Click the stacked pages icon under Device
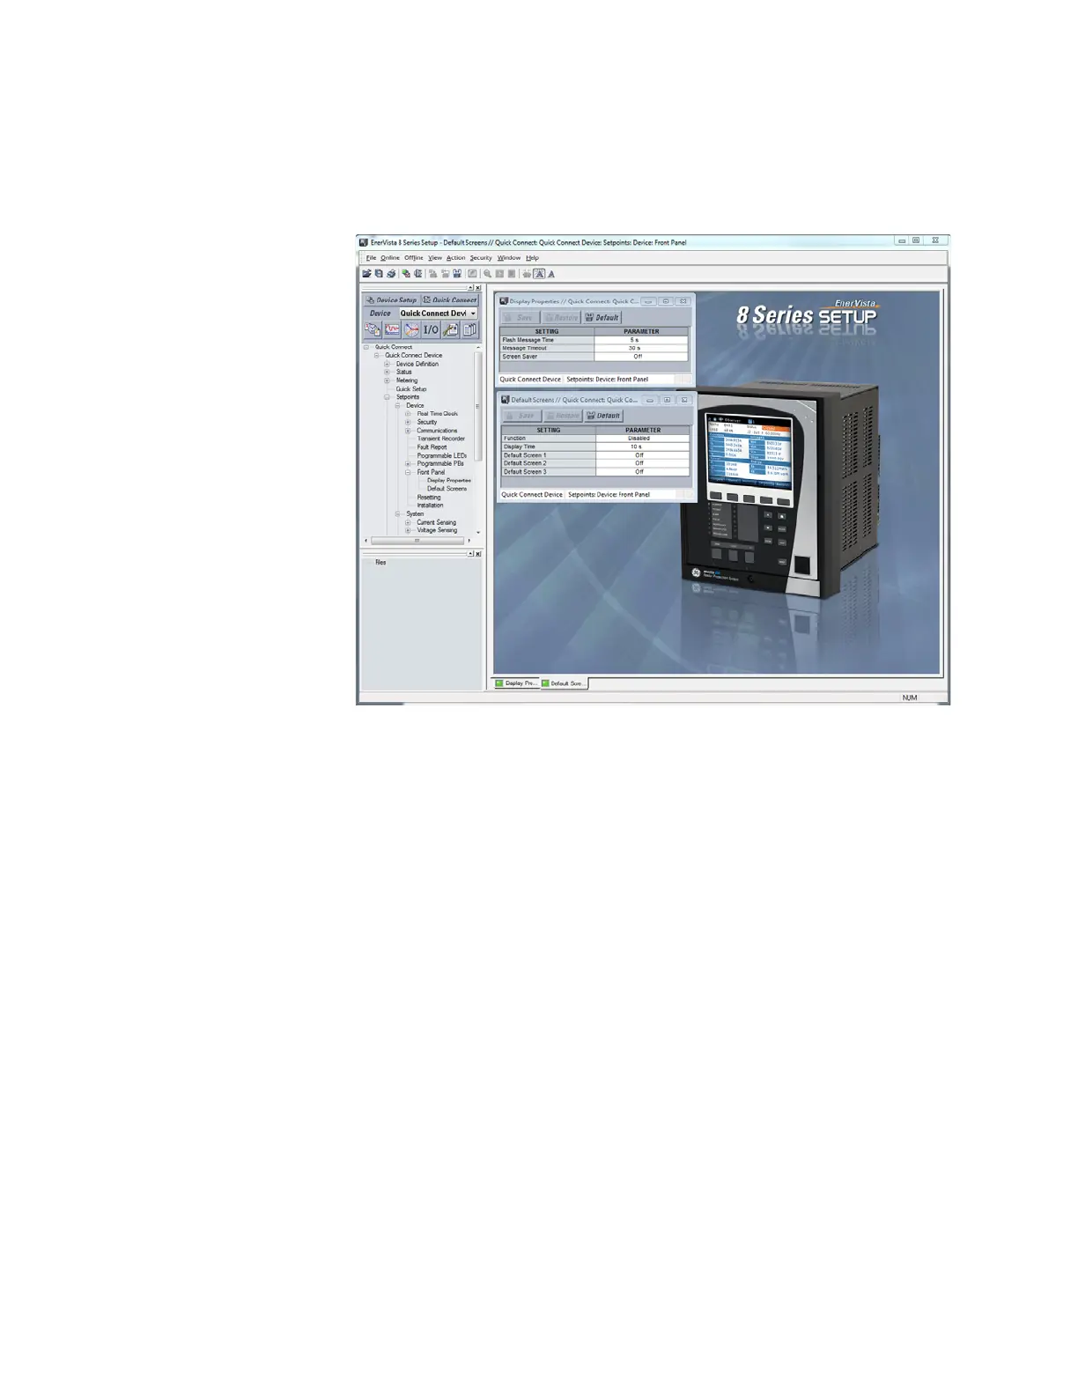Viewport: 1078px width, 1395px height. pyautogui.click(x=469, y=329)
